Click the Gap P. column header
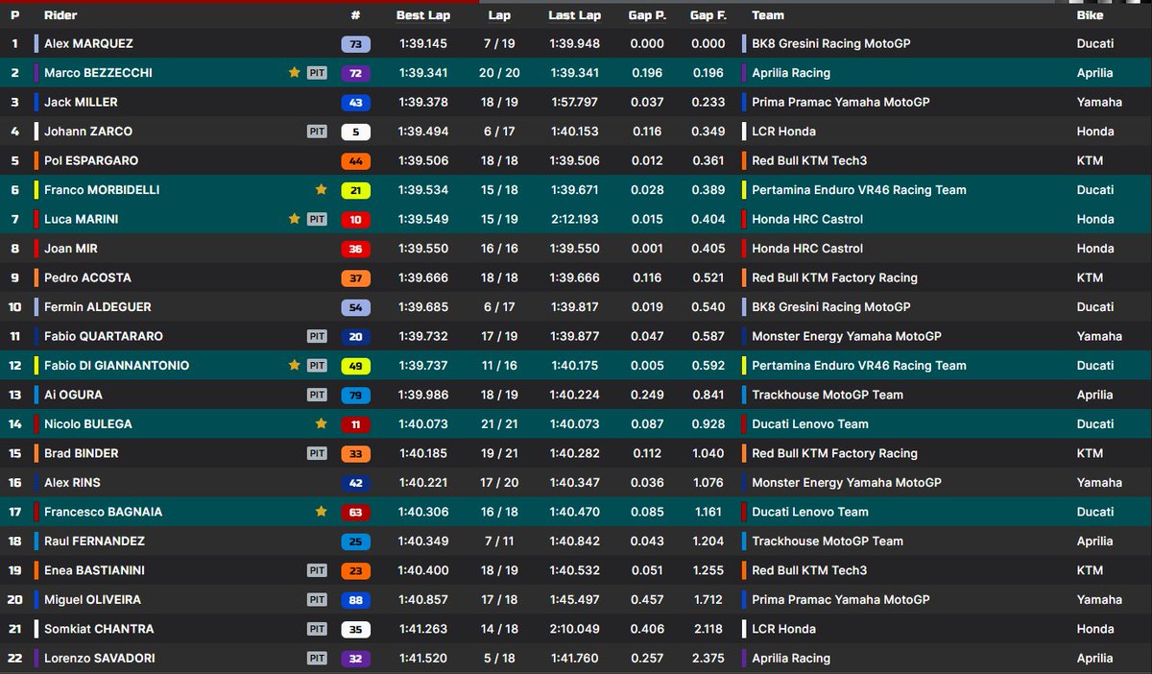Viewport: 1152px width, 674px height. click(x=646, y=15)
